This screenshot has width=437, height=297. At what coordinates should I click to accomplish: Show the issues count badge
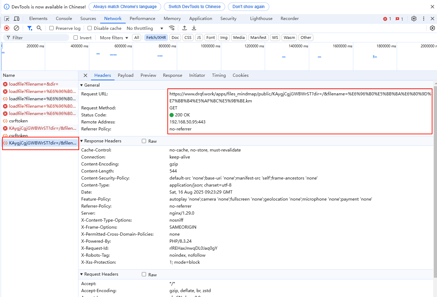[x=400, y=19]
